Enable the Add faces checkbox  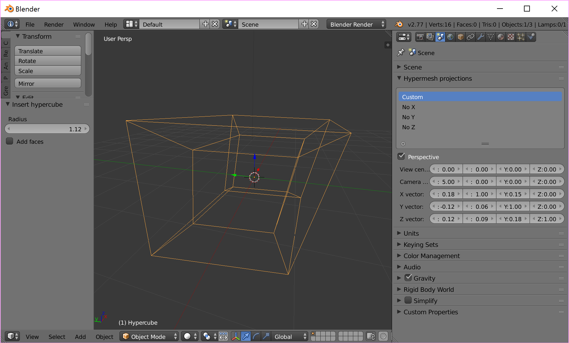[x=9, y=141]
